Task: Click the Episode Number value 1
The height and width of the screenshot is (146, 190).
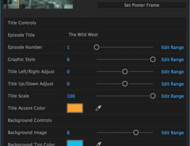Action: tap(68, 47)
